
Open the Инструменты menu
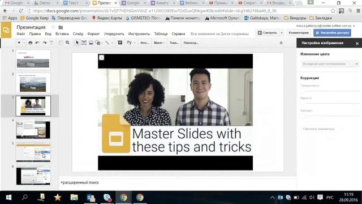pos(139,34)
